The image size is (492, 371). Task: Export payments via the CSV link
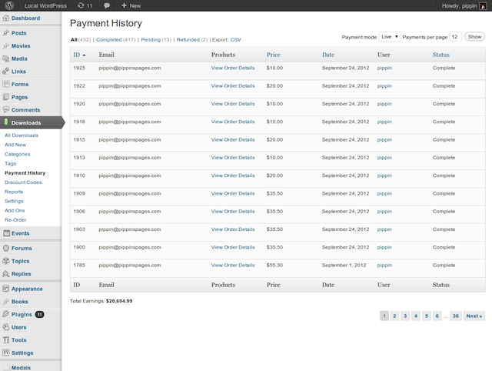tap(236, 39)
